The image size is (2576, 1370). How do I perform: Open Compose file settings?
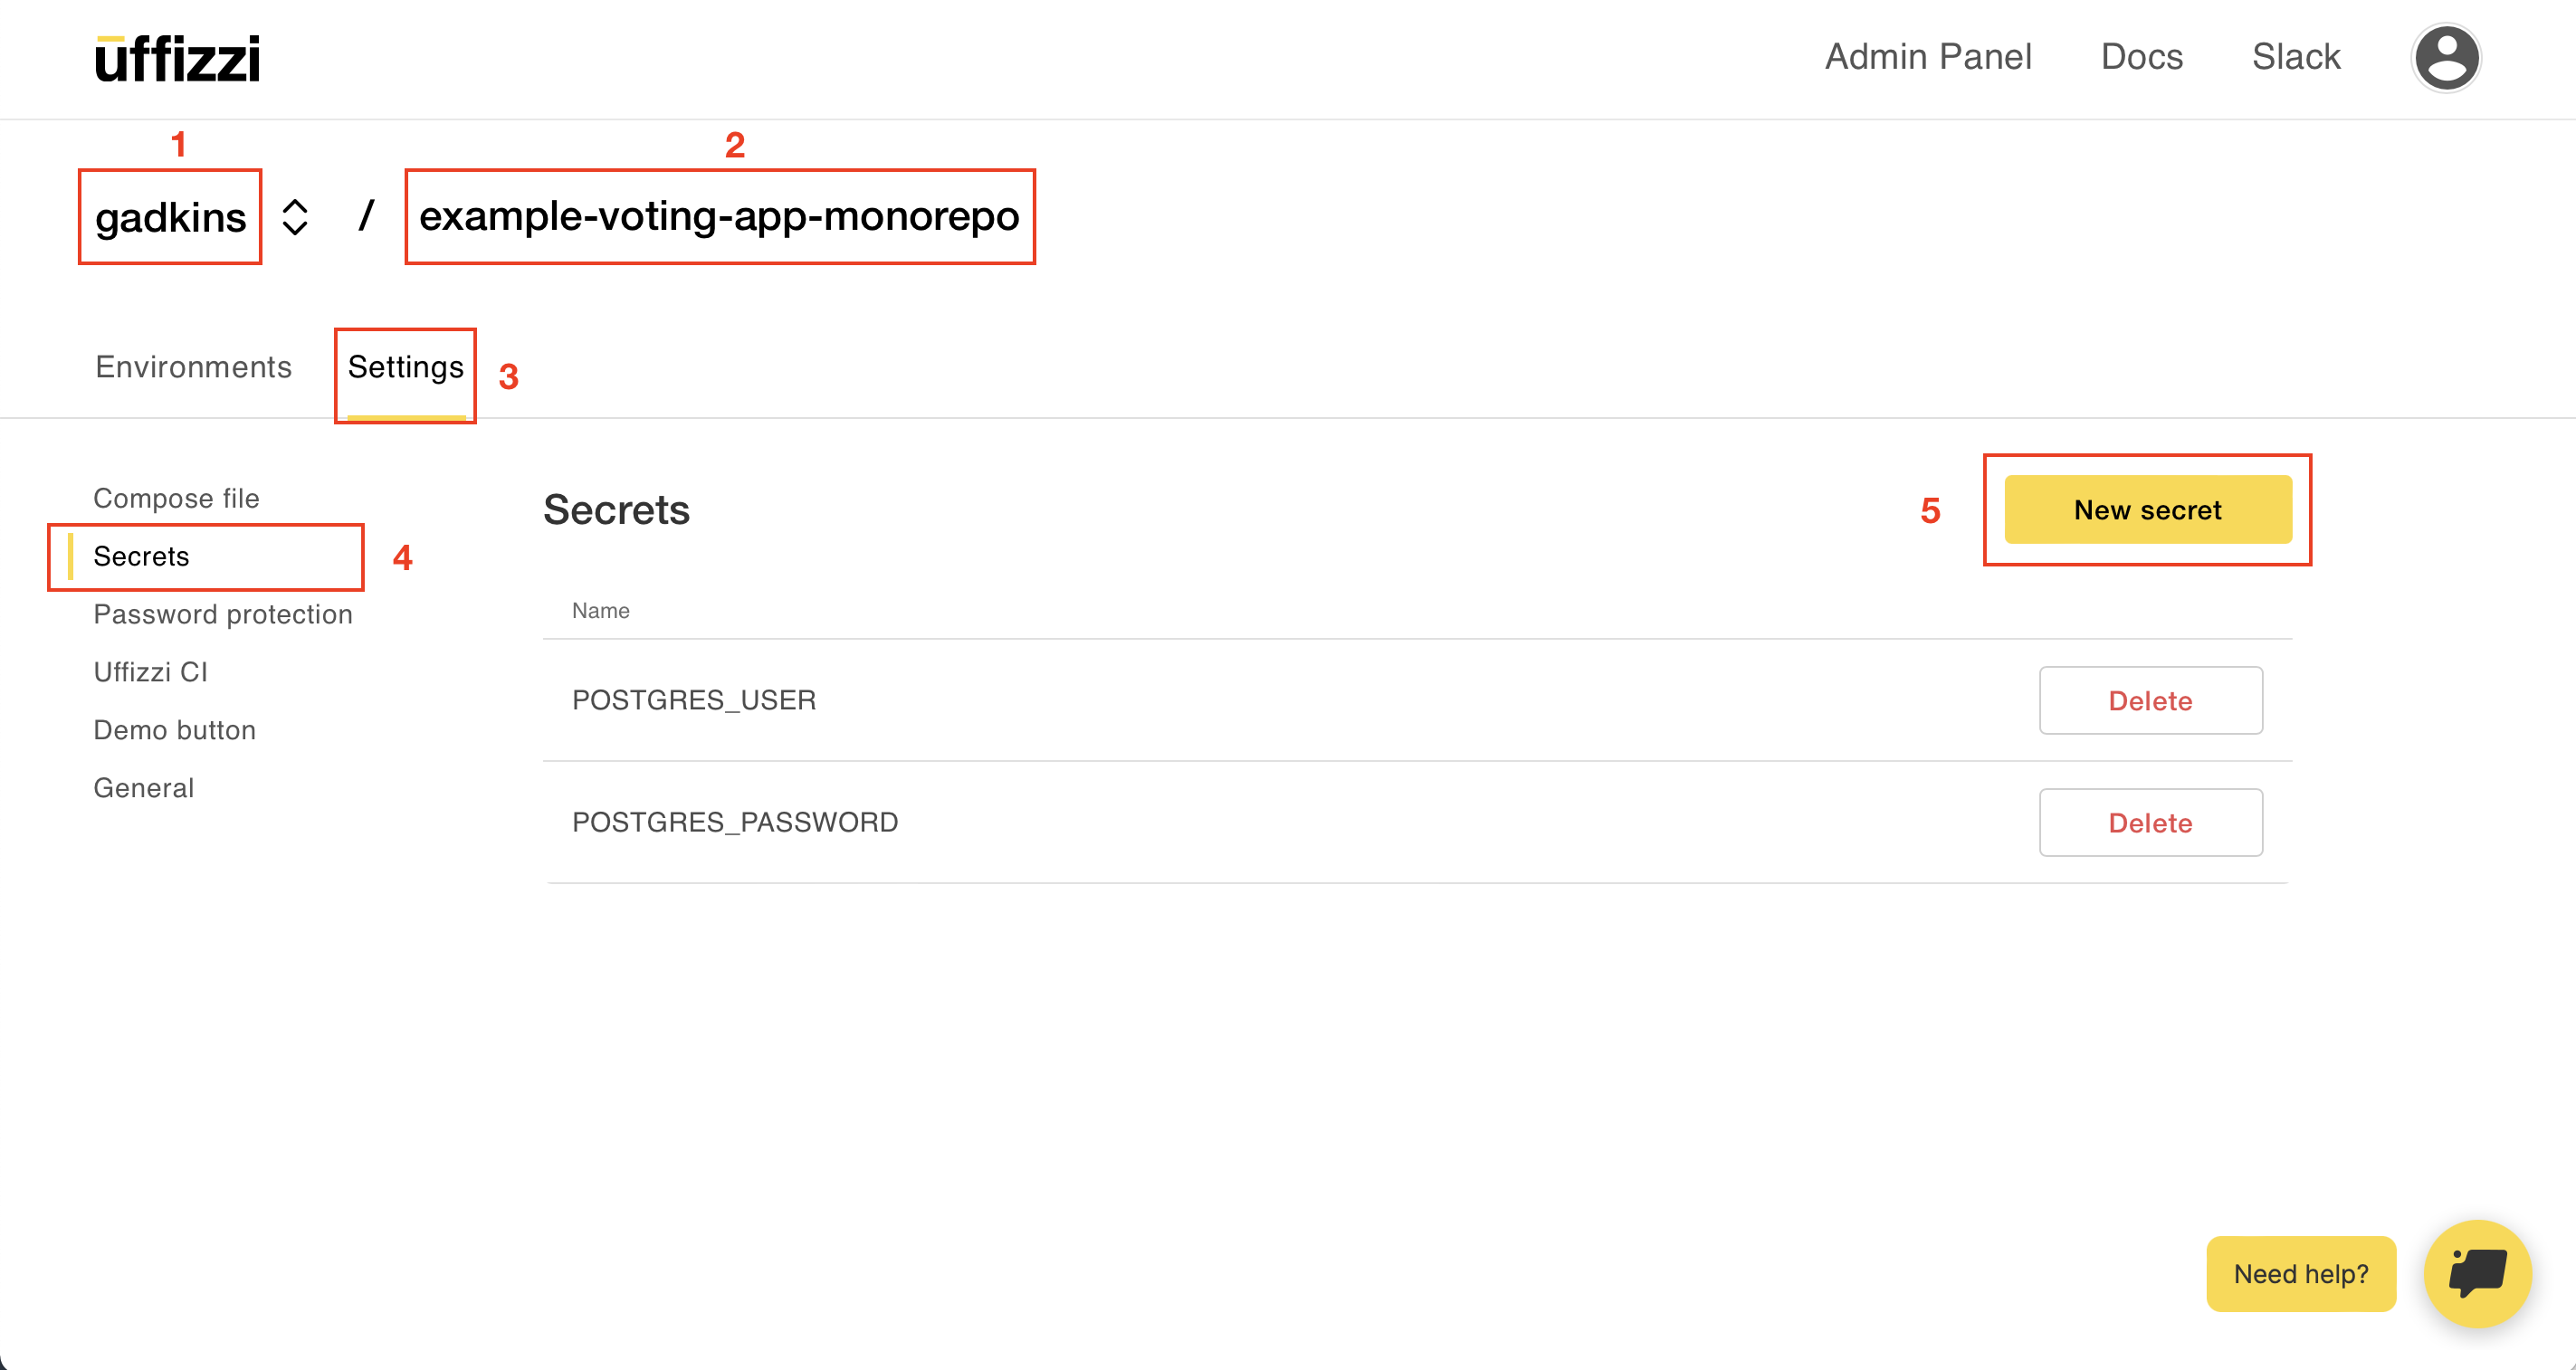(176, 498)
